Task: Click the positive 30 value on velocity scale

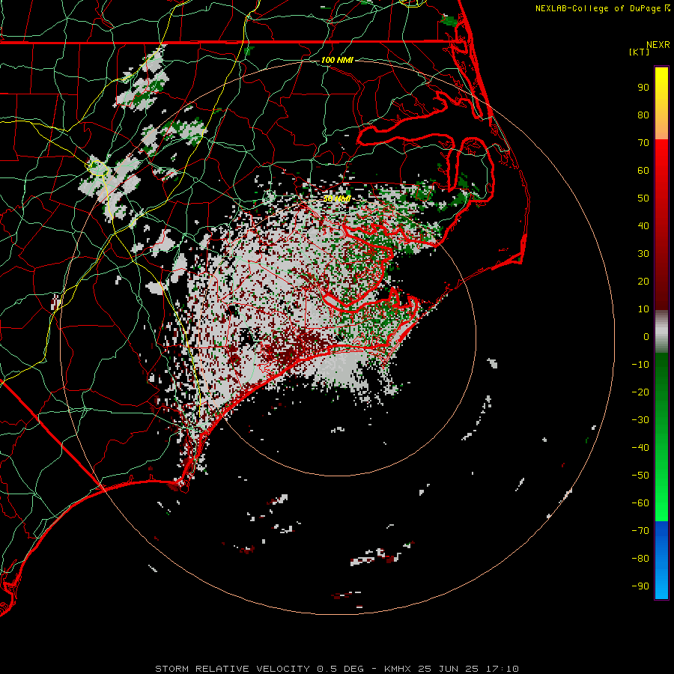Action: tap(643, 254)
